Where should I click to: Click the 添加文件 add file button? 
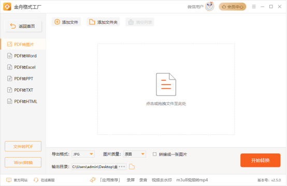coord(66,22)
